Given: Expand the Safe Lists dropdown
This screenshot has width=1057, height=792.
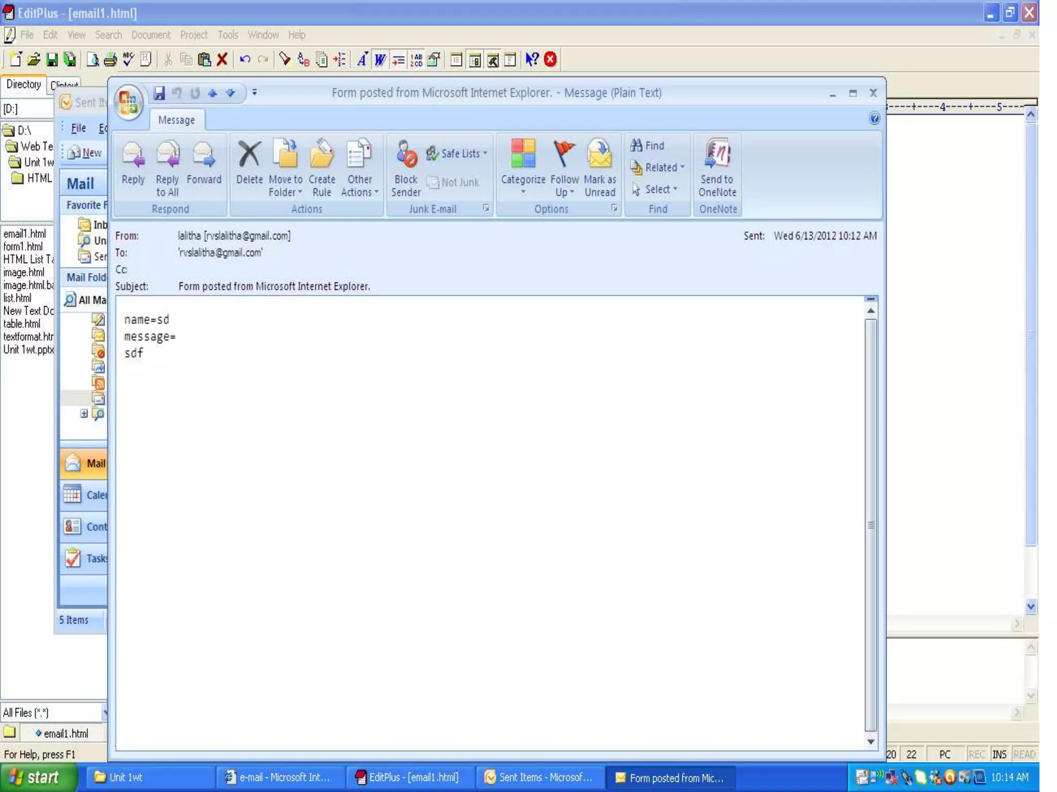Looking at the screenshot, I should tap(457, 153).
